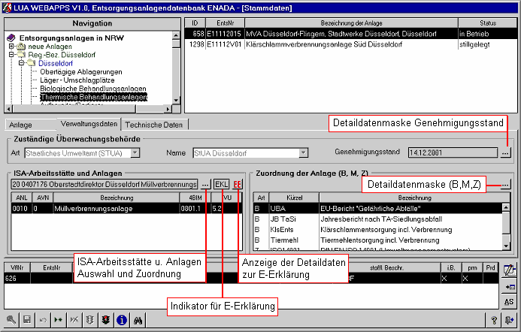Switch to the Anlage tab

20,125
